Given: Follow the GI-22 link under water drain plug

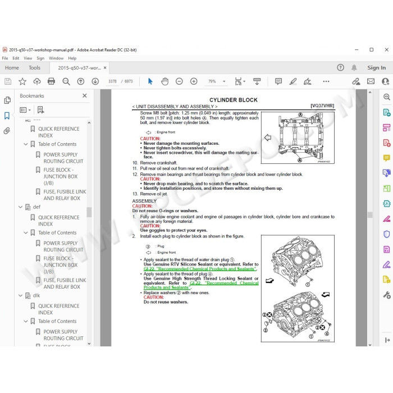Looking at the screenshot, I should point(200,269).
